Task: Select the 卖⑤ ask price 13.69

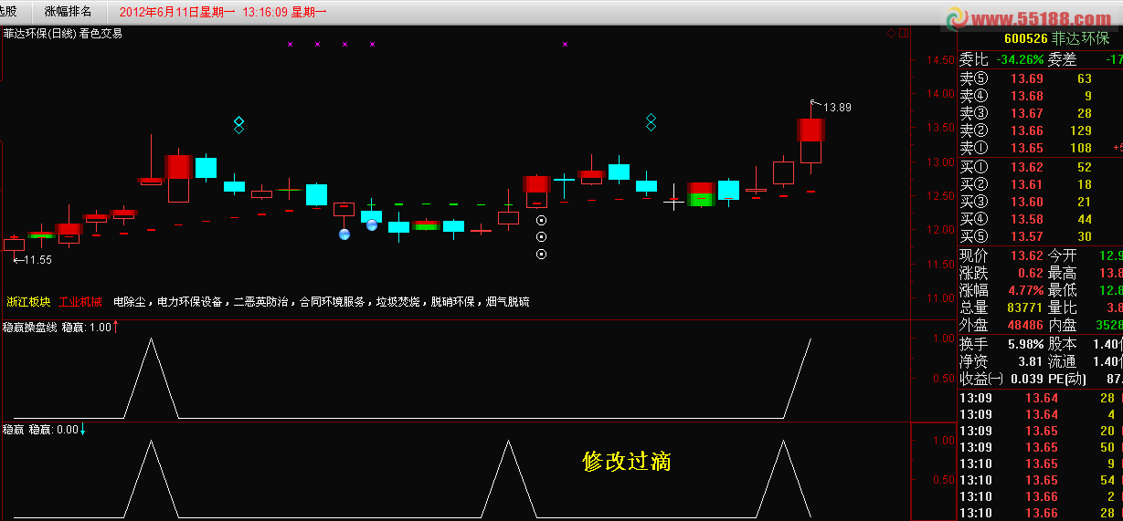Action: (x=1027, y=78)
